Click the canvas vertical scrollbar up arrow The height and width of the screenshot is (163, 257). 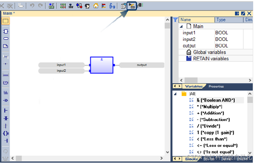167,20
